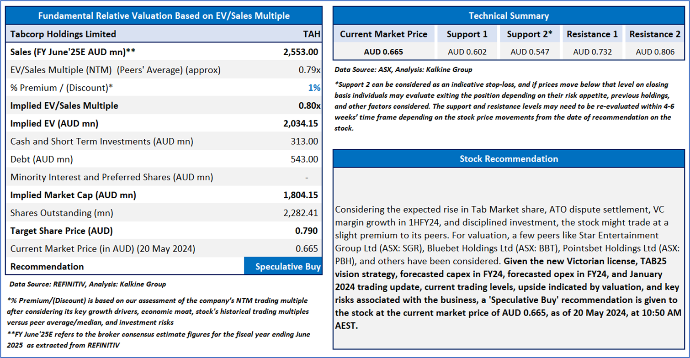Image resolution: width=690 pixels, height=358 pixels.
Task: Select the 'Target Share Price (AUD)' row label
Action: [x=62, y=231]
